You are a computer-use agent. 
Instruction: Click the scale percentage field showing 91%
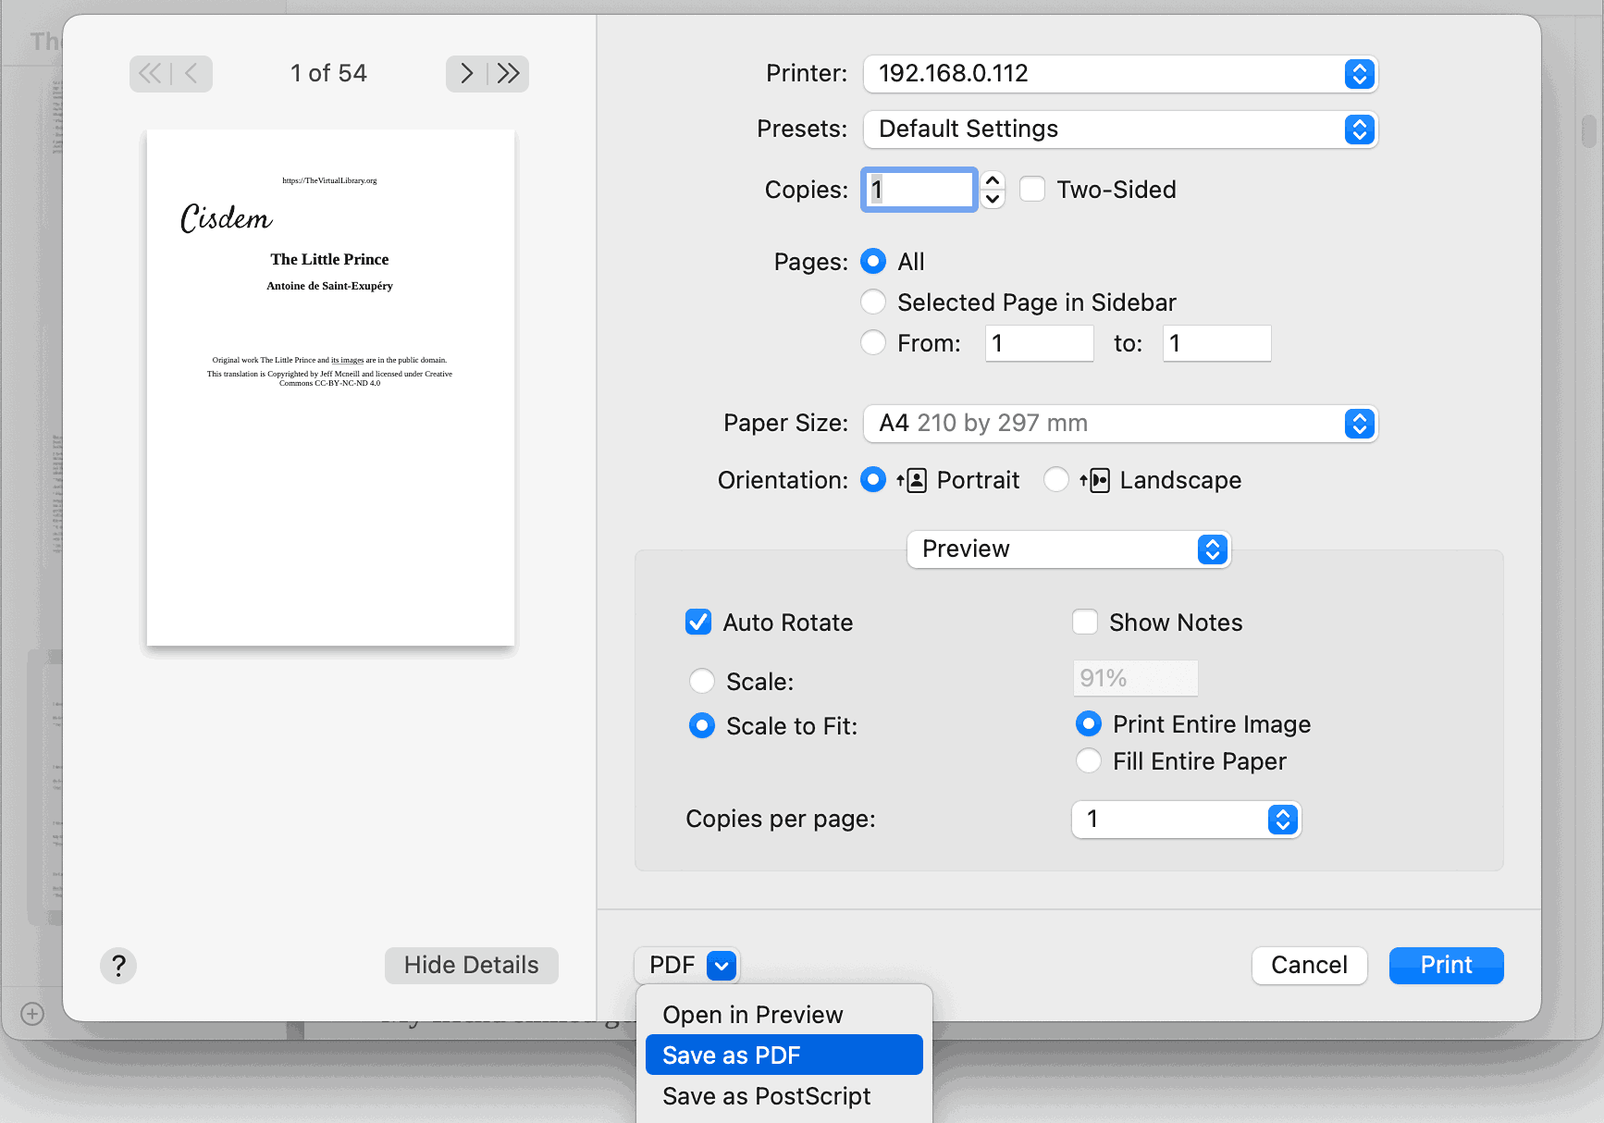click(1136, 678)
